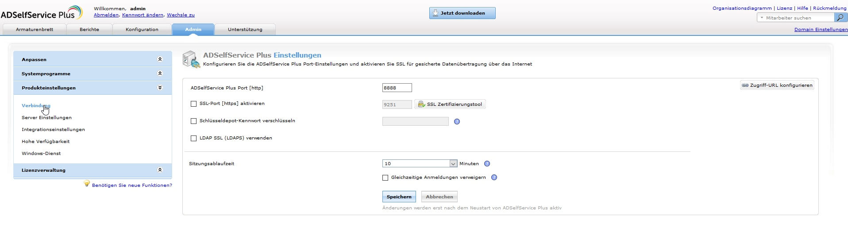Image resolution: width=848 pixels, height=228 pixels.
Task: Open help for Schlüsseldepot-Kennwort field
Action: (457, 121)
